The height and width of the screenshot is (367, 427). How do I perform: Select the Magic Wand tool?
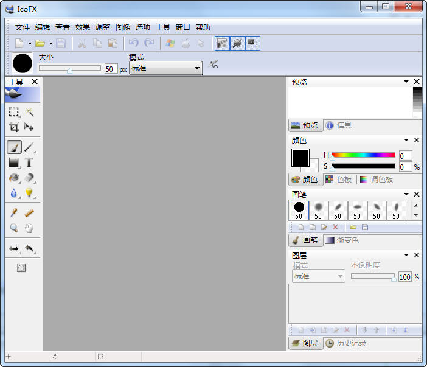29,112
